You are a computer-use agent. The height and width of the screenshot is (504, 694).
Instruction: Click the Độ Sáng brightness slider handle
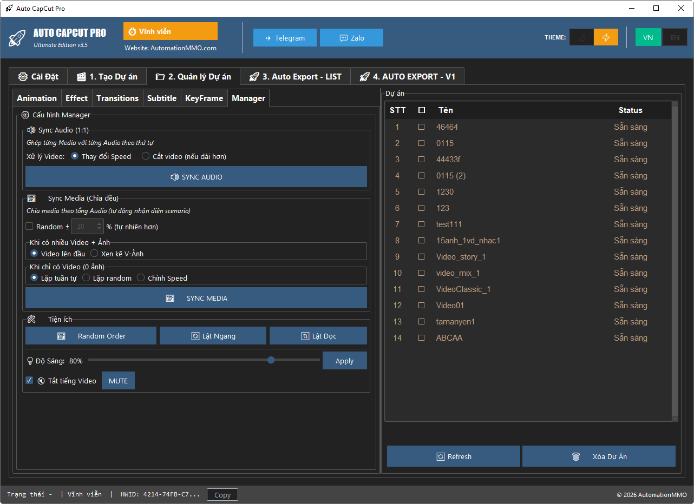[271, 360]
